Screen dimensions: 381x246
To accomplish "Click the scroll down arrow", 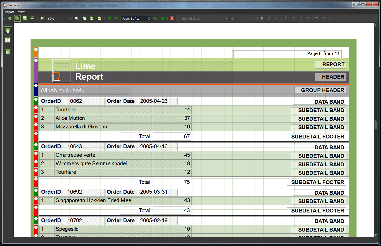I will pyautogui.click(x=376, y=235).
